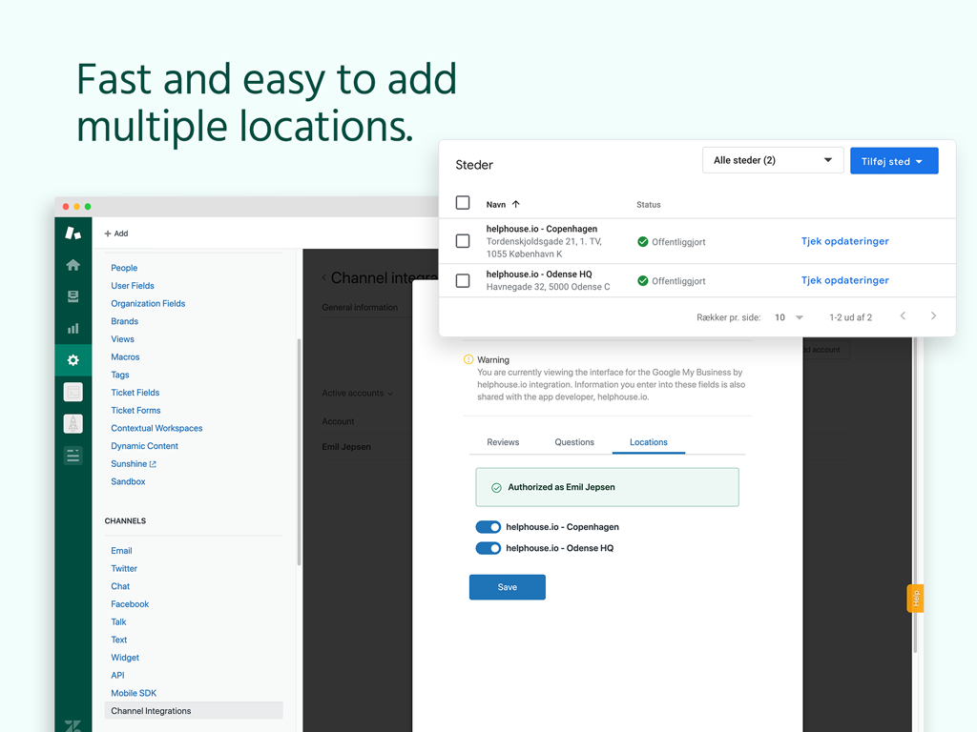Image resolution: width=977 pixels, height=732 pixels.
Task: Select the helphouse.io - Copenhagen row checkbox
Action: [463, 241]
